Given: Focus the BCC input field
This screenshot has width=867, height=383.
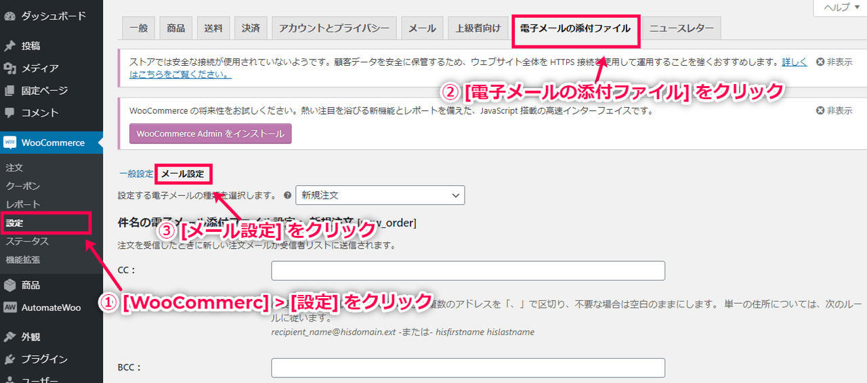Looking at the screenshot, I should tap(468, 368).
